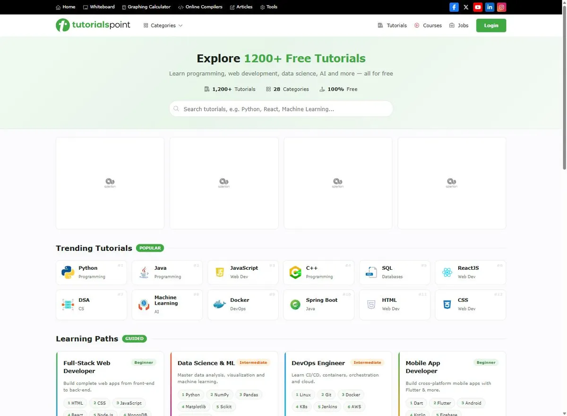
Task: Click the search magnifier icon
Action: click(176, 109)
